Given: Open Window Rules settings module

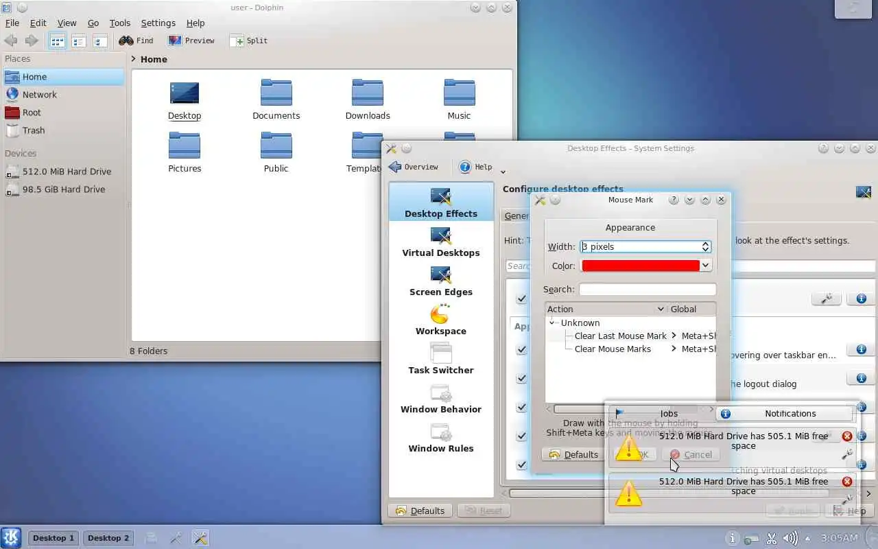Looking at the screenshot, I should point(441,437).
